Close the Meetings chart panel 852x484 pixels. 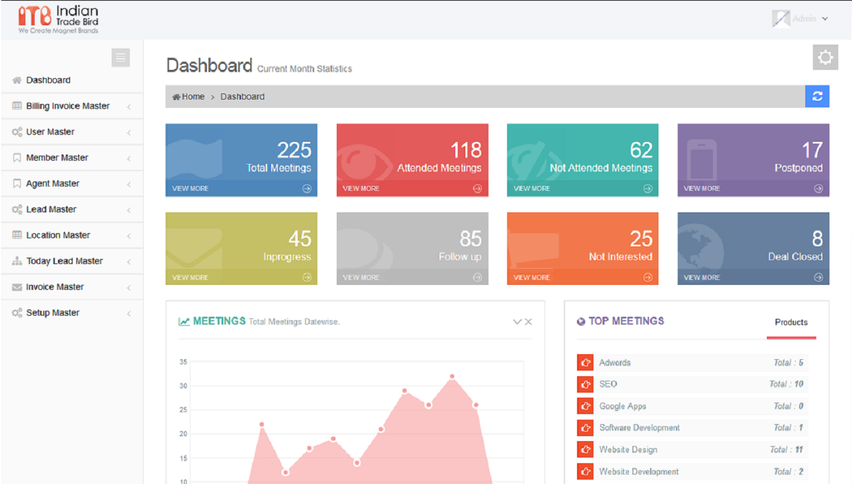click(x=528, y=322)
